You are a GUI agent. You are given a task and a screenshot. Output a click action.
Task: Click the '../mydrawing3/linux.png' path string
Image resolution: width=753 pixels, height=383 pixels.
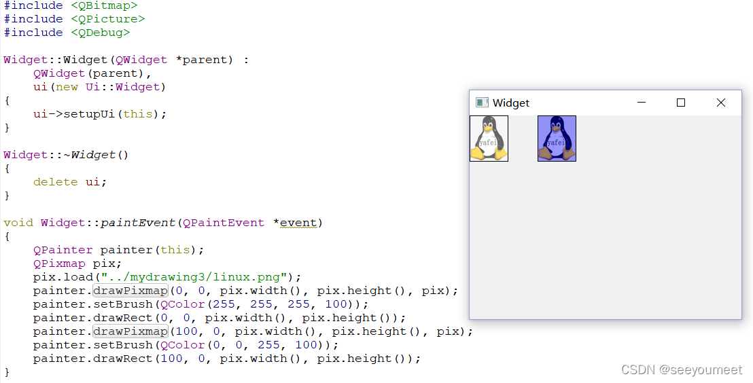click(x=194, y=277)
